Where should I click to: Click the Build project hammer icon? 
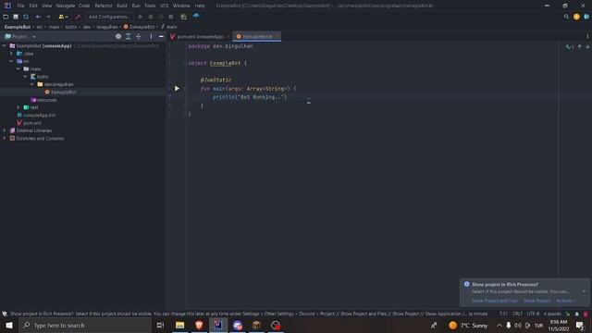pyautogui.click(x=78, y=17)
